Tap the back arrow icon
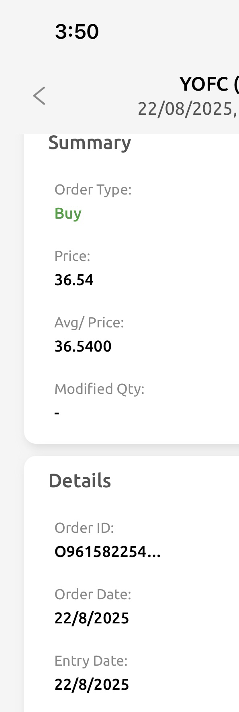This screenshot has height=712, width=239. pyautogui.click(x=39, y=96)
